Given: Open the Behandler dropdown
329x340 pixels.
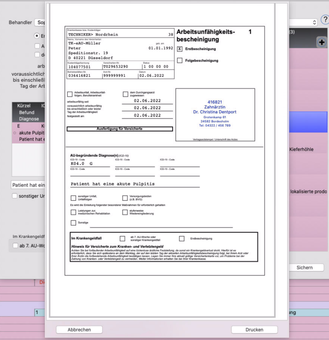Looking at the screenshot, I should point(40,23).
